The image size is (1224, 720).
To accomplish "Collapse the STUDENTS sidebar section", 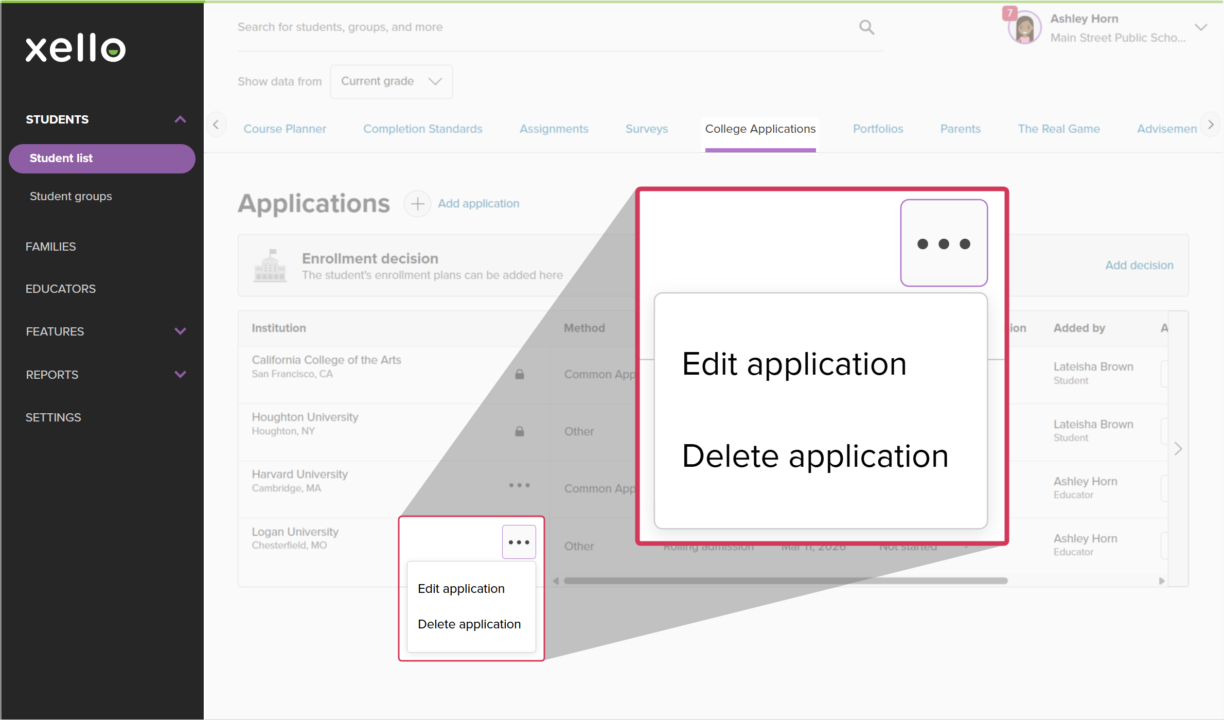I will [x=180, y=119].
